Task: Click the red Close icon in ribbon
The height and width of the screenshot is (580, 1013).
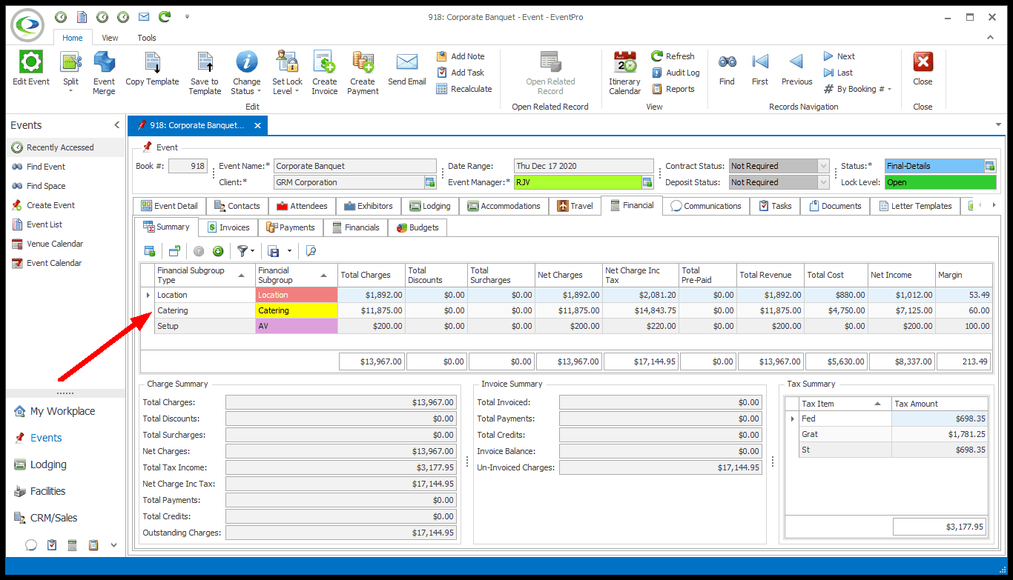Action: pos(923,62)
